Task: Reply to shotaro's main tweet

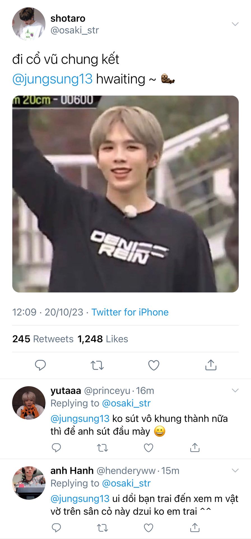Action: coord(40,365)
